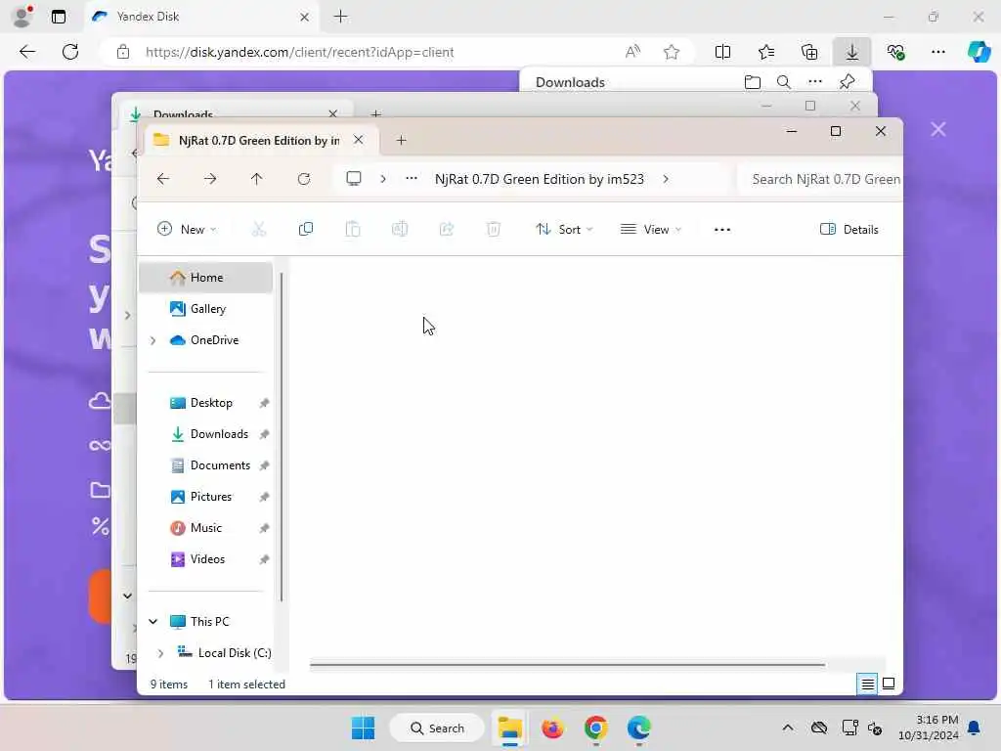
Task: Click Read aloud icon in Edge address bar
Action: tap(632, 52)
